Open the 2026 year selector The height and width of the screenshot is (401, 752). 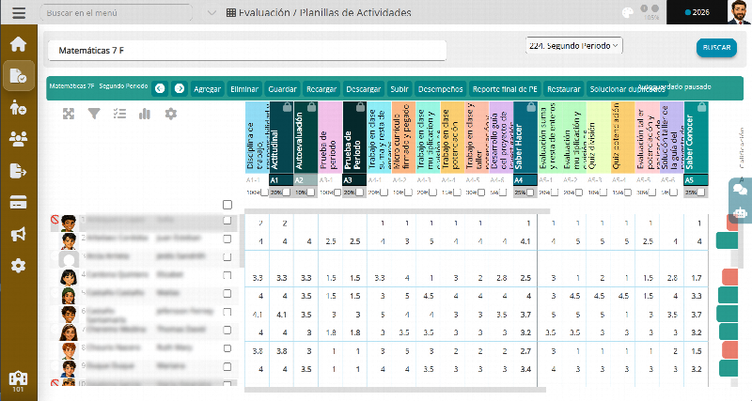click(x=697, y=12)
